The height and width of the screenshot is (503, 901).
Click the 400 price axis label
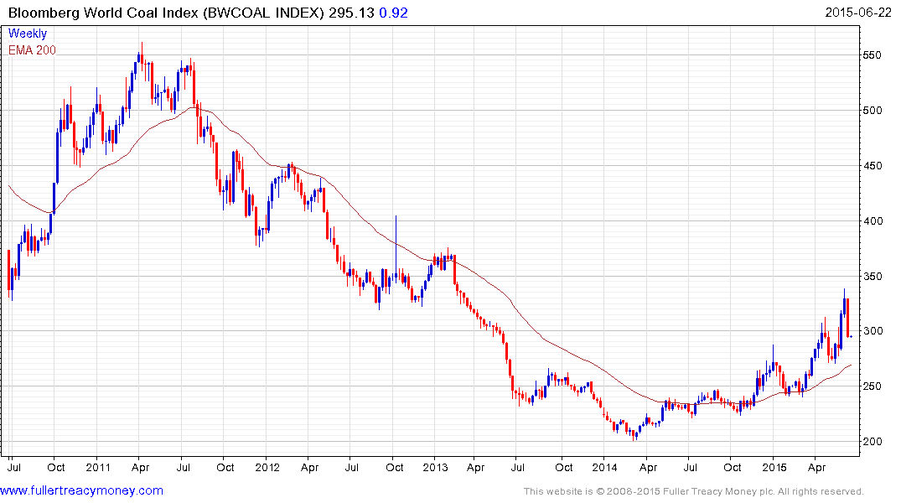(x=872, y=220)
